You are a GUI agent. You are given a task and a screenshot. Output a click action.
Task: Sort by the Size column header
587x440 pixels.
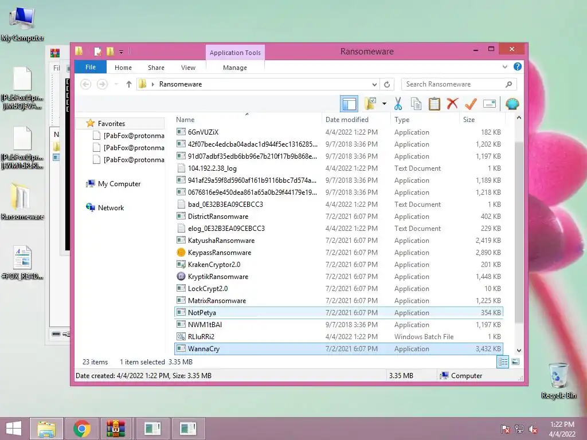point(469,120)
